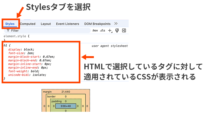Screen dimensions: 205x115
Task: Click 'user agent stylesheet' source label
Action: pos(110,46)
